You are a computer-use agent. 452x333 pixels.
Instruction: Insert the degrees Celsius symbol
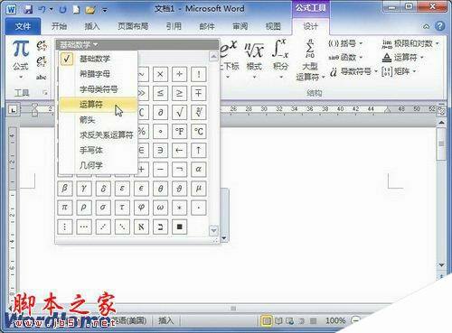click(199, 131)
